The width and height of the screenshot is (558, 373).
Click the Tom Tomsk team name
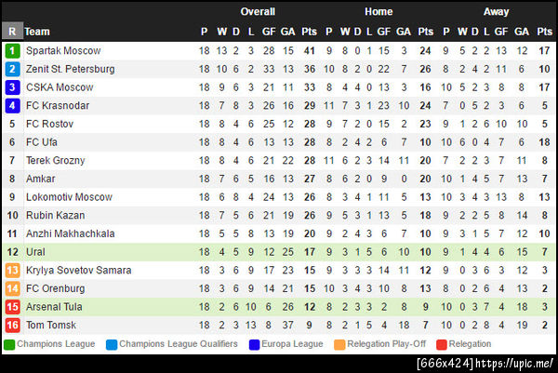point(53,325)
